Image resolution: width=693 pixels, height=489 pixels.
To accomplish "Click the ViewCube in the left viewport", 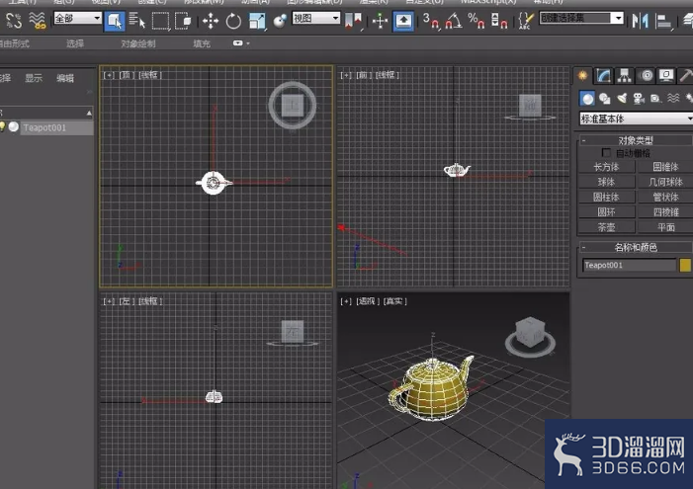I will tap(293, 333).
